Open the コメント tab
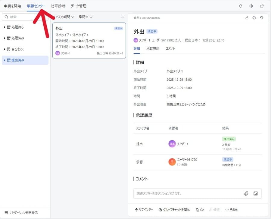 (170, 48)
